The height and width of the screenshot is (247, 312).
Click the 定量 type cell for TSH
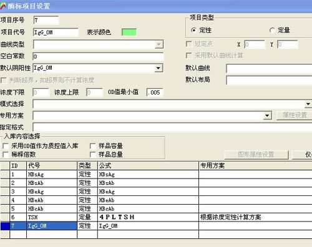pos(87,217)
